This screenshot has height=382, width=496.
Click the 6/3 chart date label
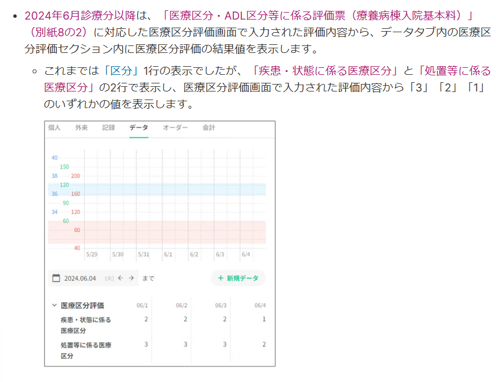point(220,254)
